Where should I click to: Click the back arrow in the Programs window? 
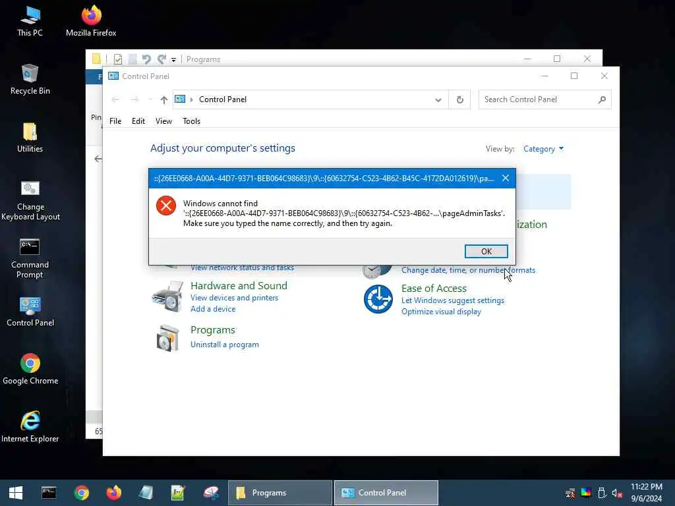[x=98, y=159]
